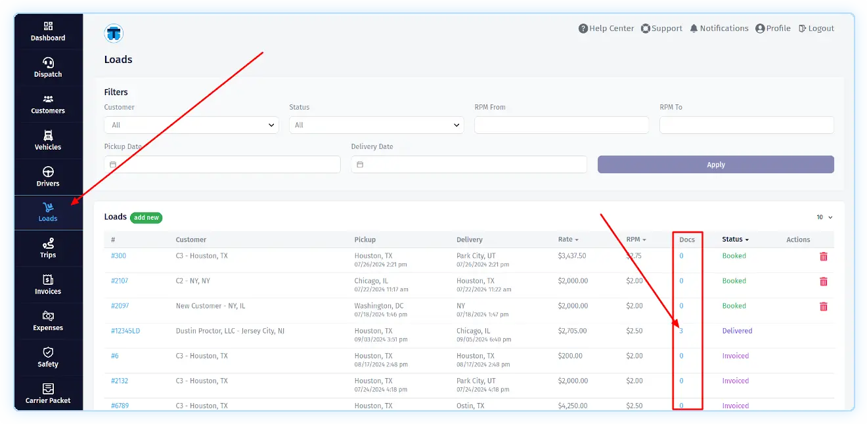Change rows per page dropdown showing 10
Screen dimensions: 867x424
coord(824,217)
